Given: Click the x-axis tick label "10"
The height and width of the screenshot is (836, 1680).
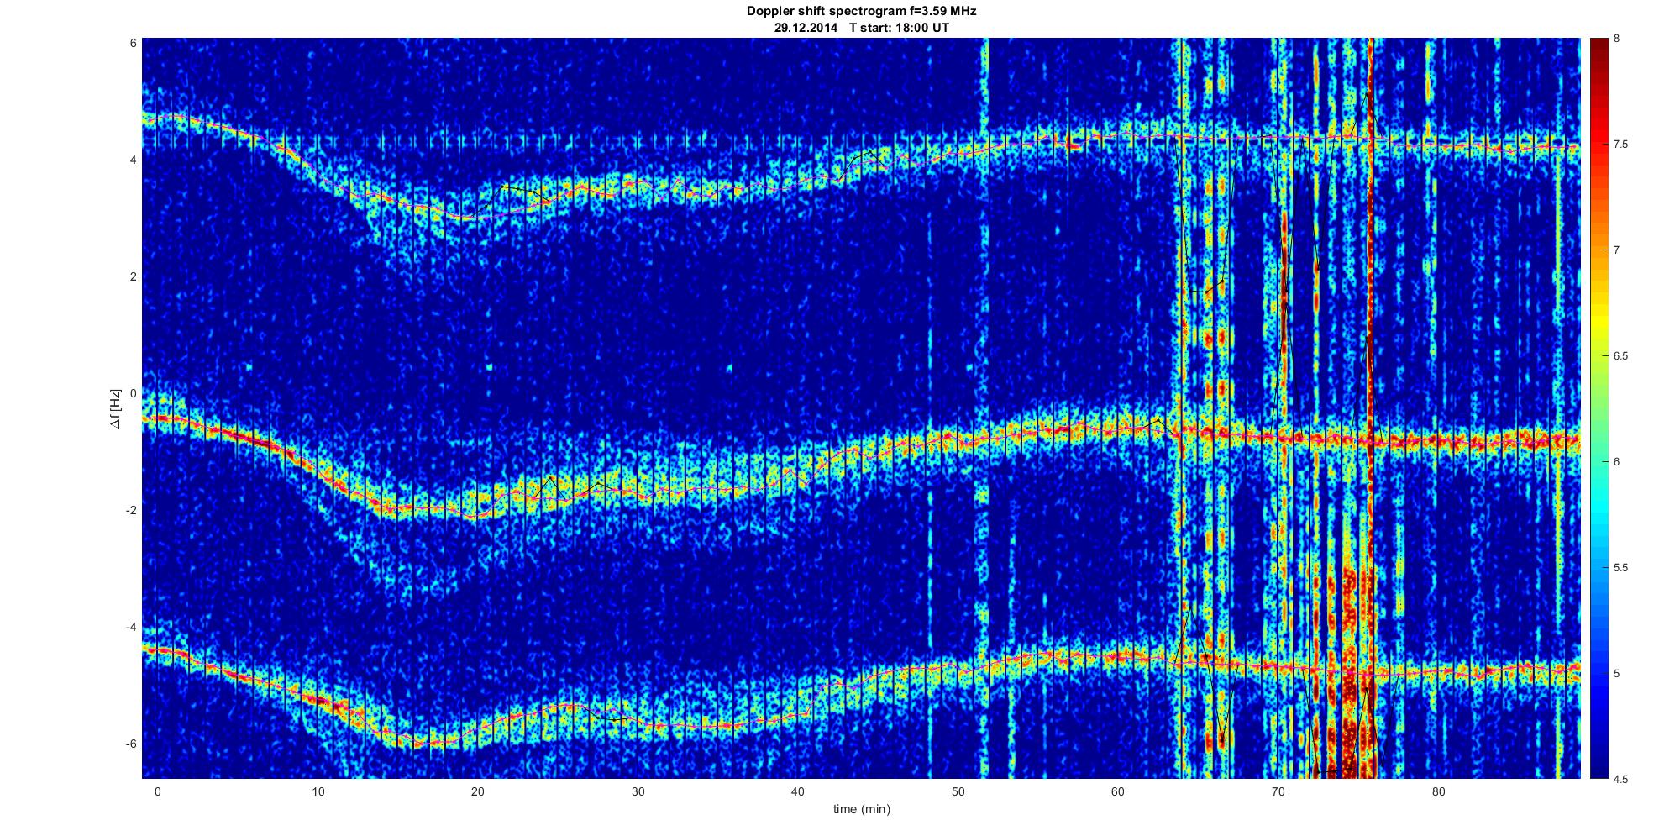Looking at the screenshot, I should pos(318,791).
